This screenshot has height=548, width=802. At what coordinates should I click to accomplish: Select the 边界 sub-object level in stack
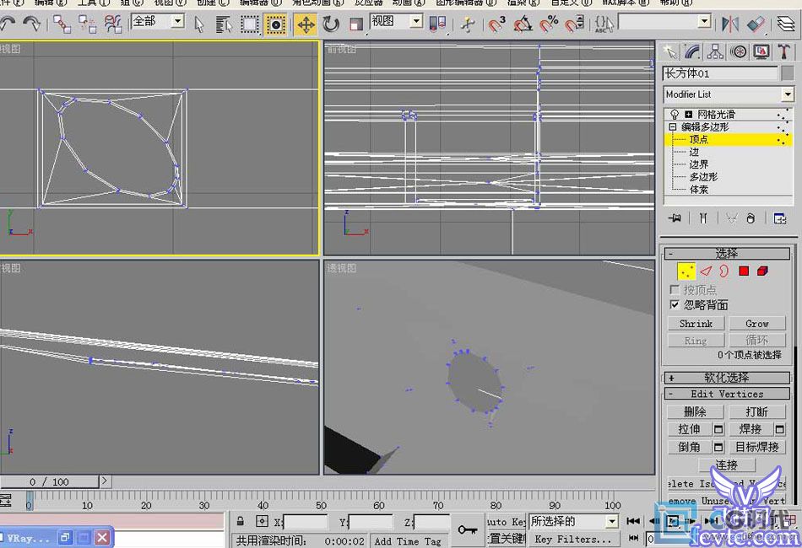[x=699, y=164]
